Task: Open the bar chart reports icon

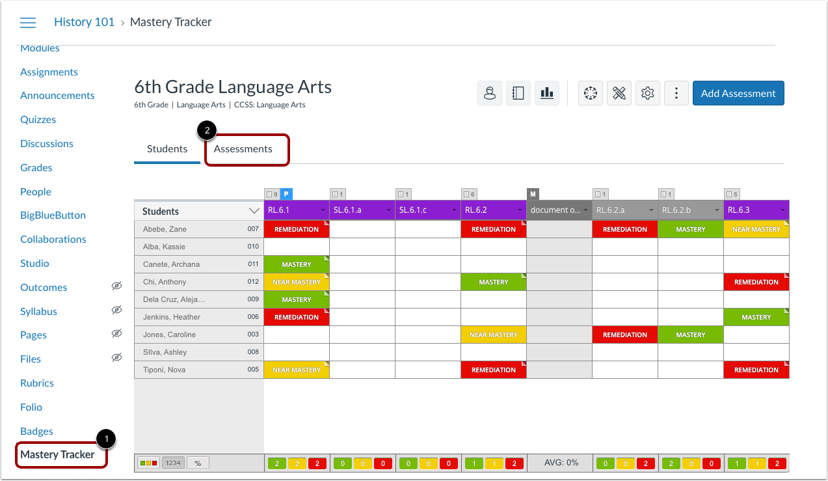Action: (x=546, y=93)
